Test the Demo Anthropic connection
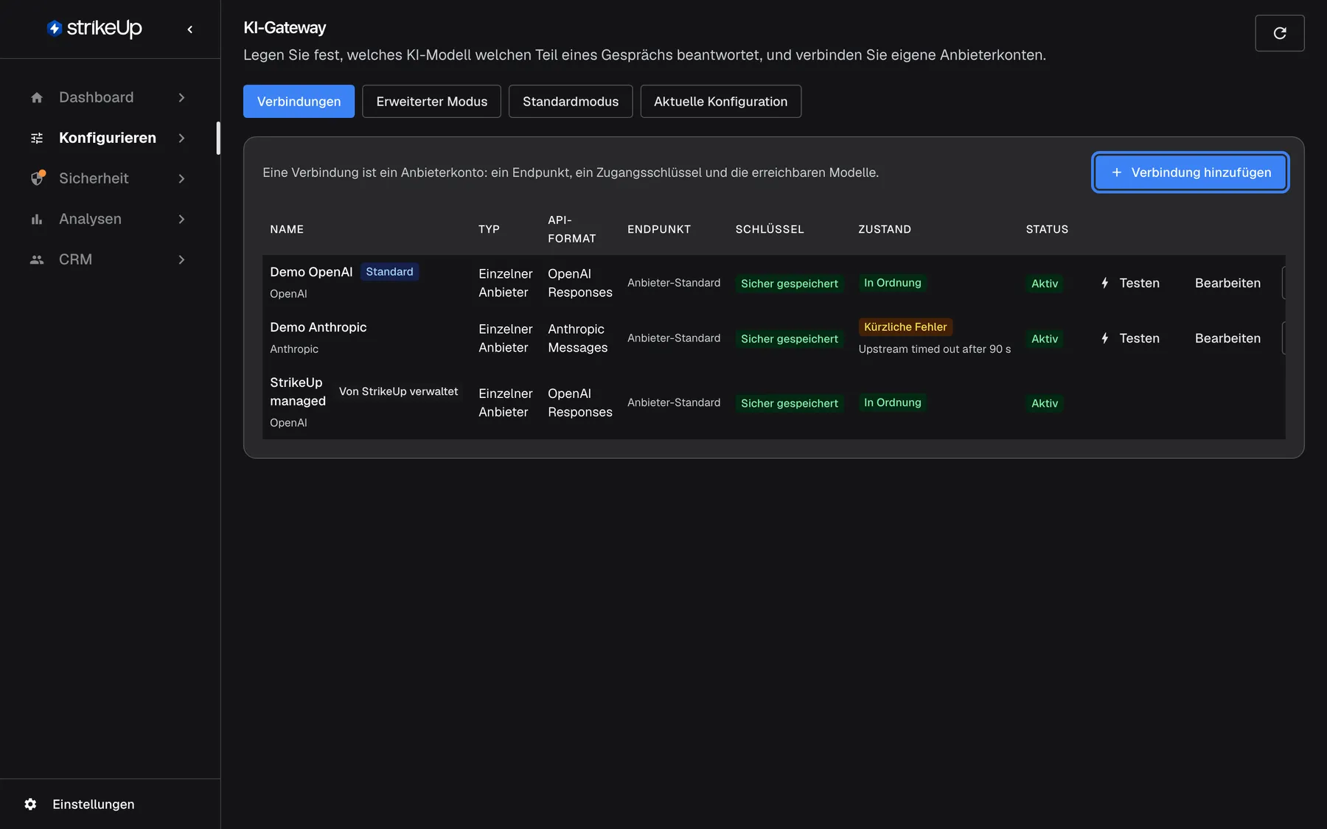 point(1129,338)
